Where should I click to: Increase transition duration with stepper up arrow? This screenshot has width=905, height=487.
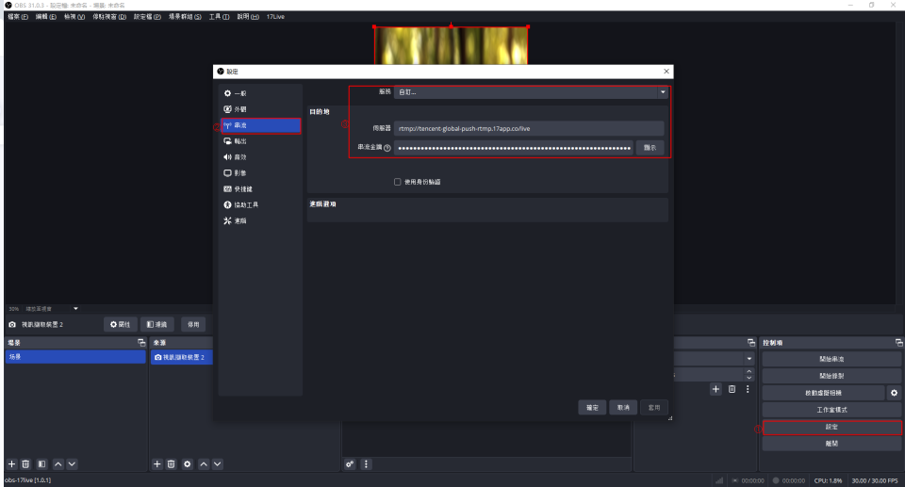tap(749, 371)
